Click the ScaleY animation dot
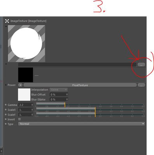The image size is (154, 155). point(6,115)
